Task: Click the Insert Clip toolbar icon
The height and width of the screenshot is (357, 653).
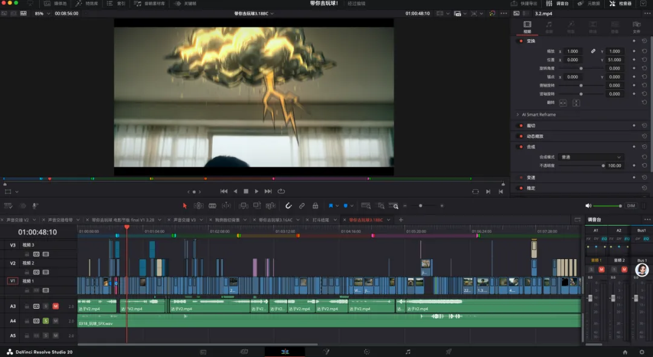Action: coord(244,205)
